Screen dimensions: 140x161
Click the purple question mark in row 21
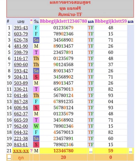click(x=31, y=151)
